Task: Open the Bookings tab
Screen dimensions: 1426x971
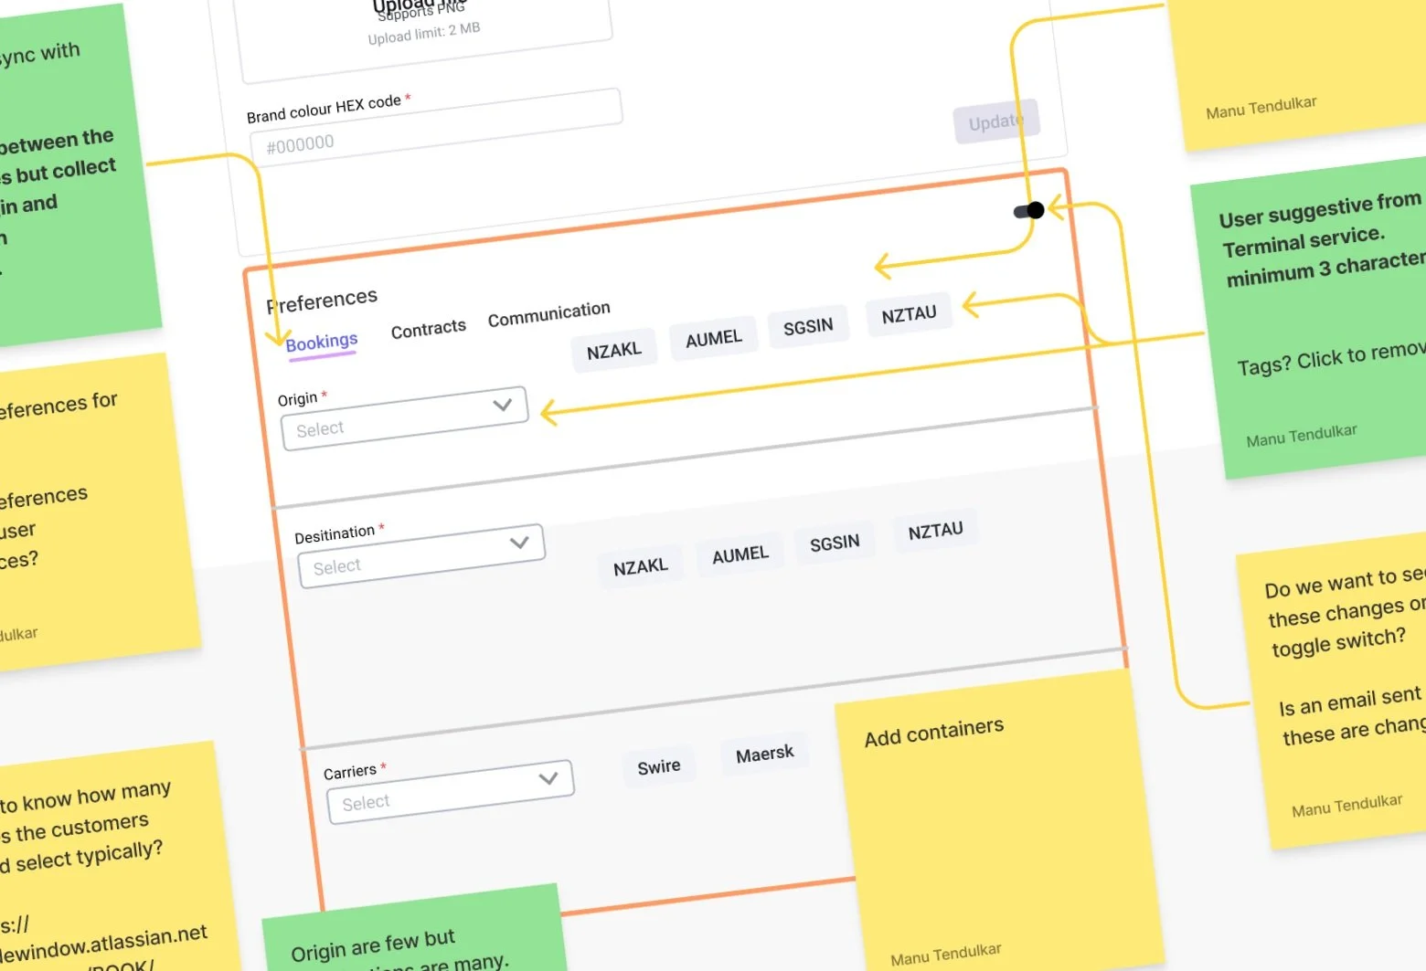Action: (322, 343)
